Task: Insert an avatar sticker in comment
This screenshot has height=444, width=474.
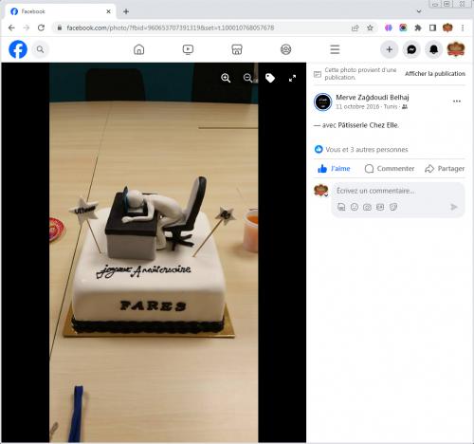Action: tap(341, 207)
